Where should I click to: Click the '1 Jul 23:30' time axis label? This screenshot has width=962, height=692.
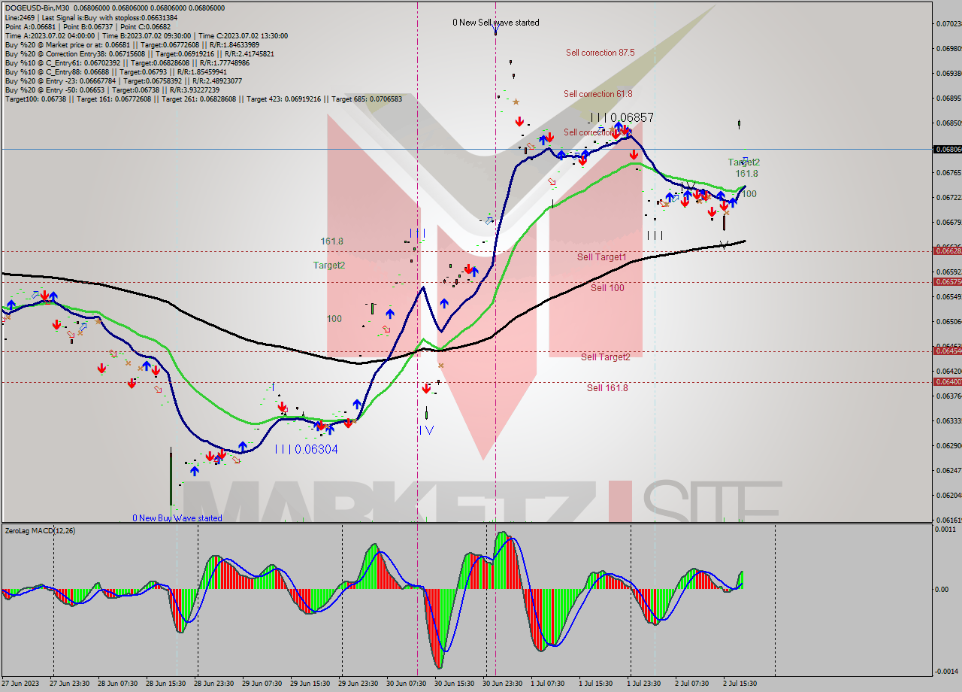pos(644,684)
